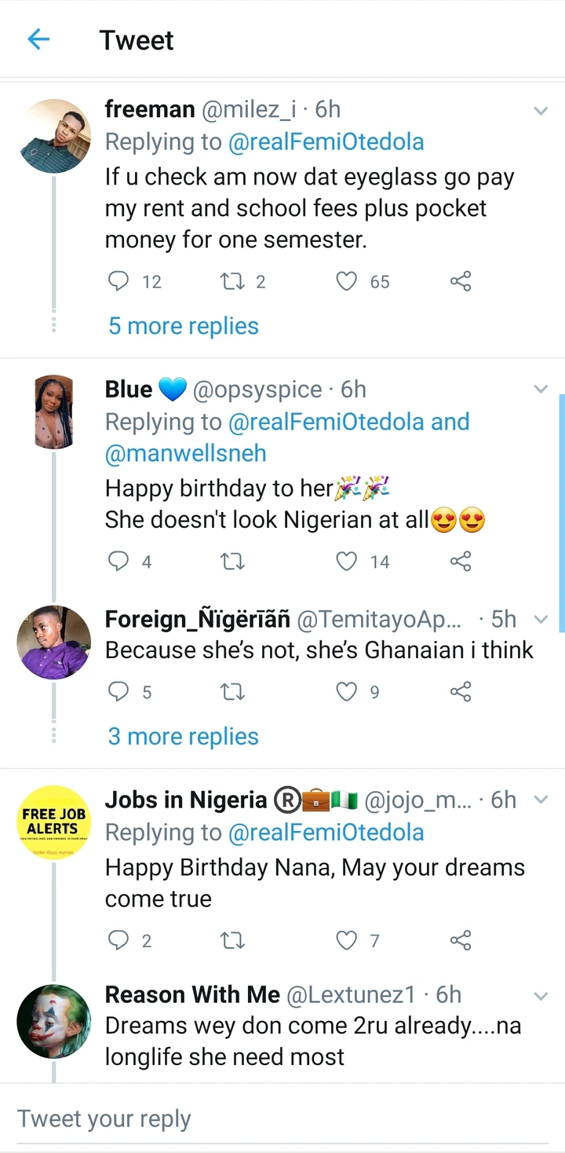Open @realFemiOtedola link in freeman's tweet
The width and height of the screenshot is (565, 1153).
coord(326,142)
